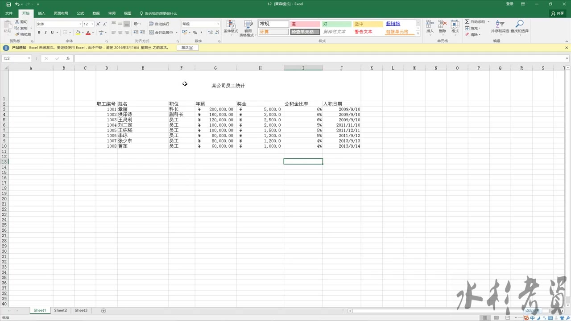Screen dimensions: 571x321
Task: Open the File (文件) tab
Action: pyautogui.click(x=9, y=13)
